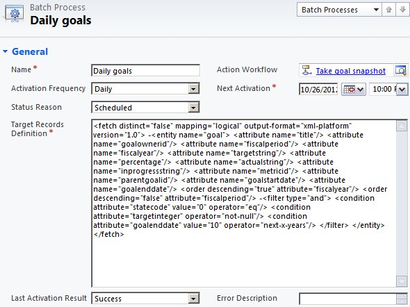This screenshot has width=410, height=307.
Task: Click the Next Activation date field
Action: coord(318,90)
